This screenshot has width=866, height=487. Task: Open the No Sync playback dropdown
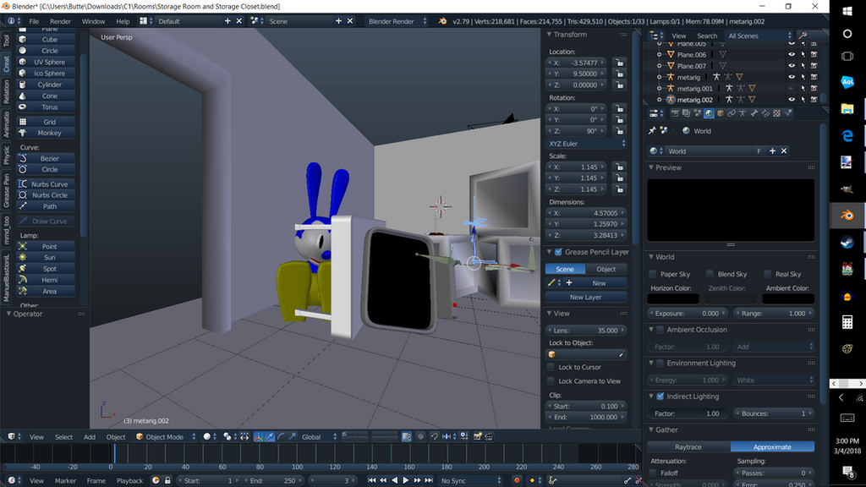(470, 481)
